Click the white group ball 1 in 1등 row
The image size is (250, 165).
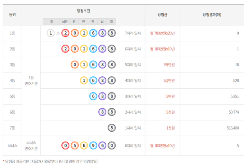[x=51, y=33]
